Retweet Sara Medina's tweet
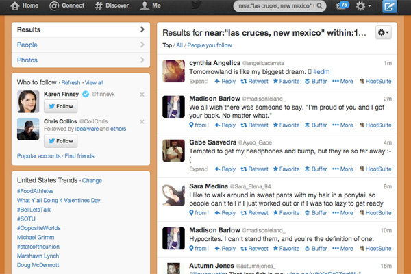The height and width of the screenshot is (274, 411). coord(255,213)
